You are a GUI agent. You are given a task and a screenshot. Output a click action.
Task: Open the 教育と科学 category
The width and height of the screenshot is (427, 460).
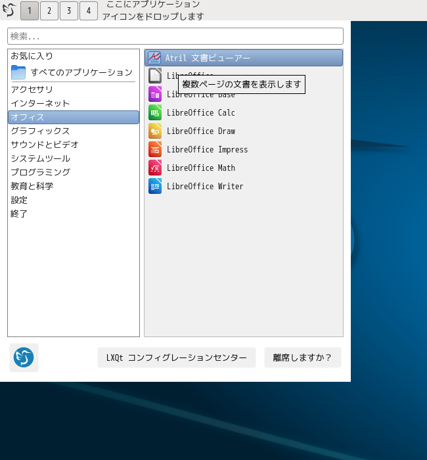click(74, 186)
